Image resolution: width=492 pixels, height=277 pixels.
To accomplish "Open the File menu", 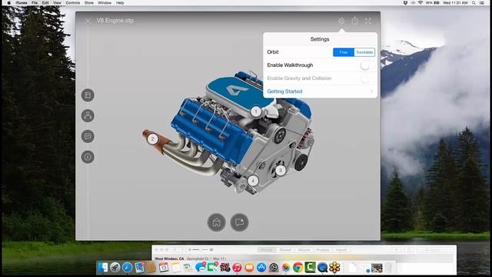I will pos(35,3).
